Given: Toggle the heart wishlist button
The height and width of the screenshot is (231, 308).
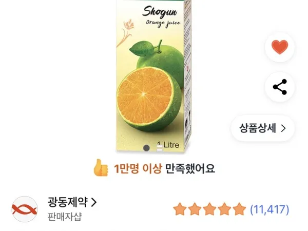Looking at the screenshot, I should click(280, 48).
